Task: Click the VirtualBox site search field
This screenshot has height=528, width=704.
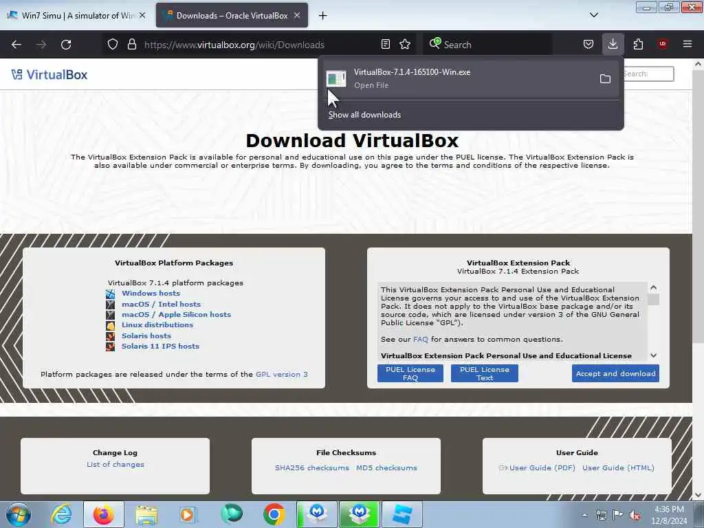Action: point(648,74)
